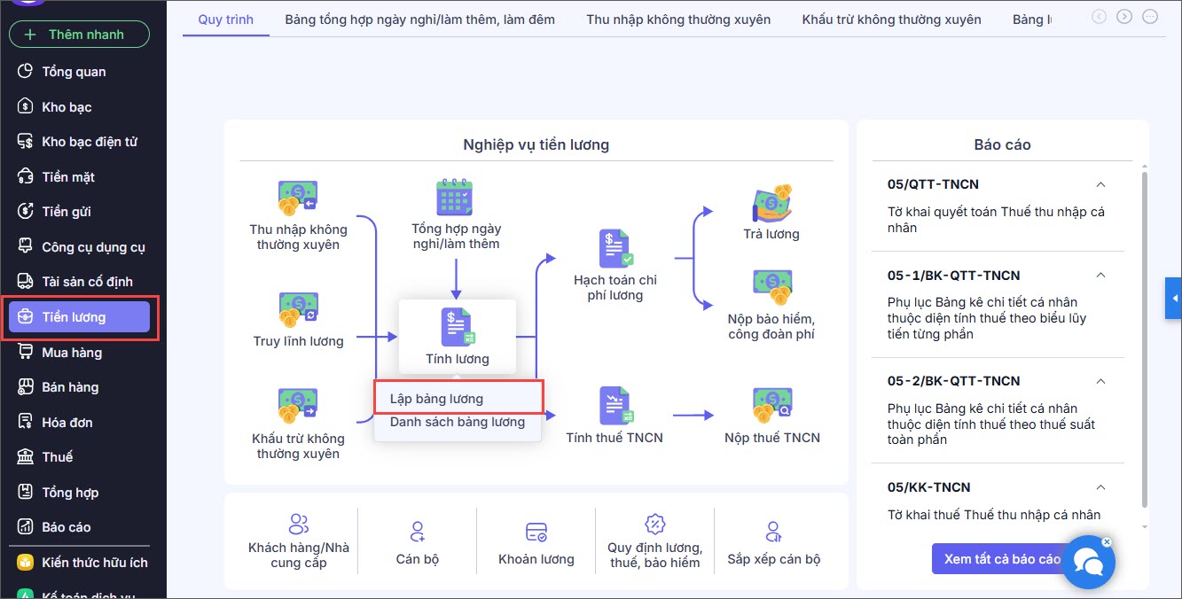The width and height of the screenshot is (1182, 599).
Task: Open the Tiền mặt sidebar icon
Action: [26, 177]
